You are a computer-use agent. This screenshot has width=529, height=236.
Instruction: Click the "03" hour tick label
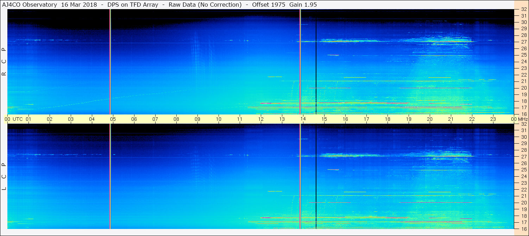tap(71, 119)
